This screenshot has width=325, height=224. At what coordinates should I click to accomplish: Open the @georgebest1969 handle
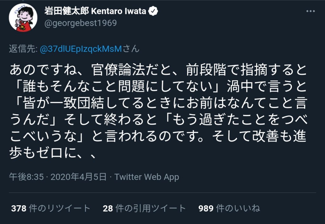[81, 23]
